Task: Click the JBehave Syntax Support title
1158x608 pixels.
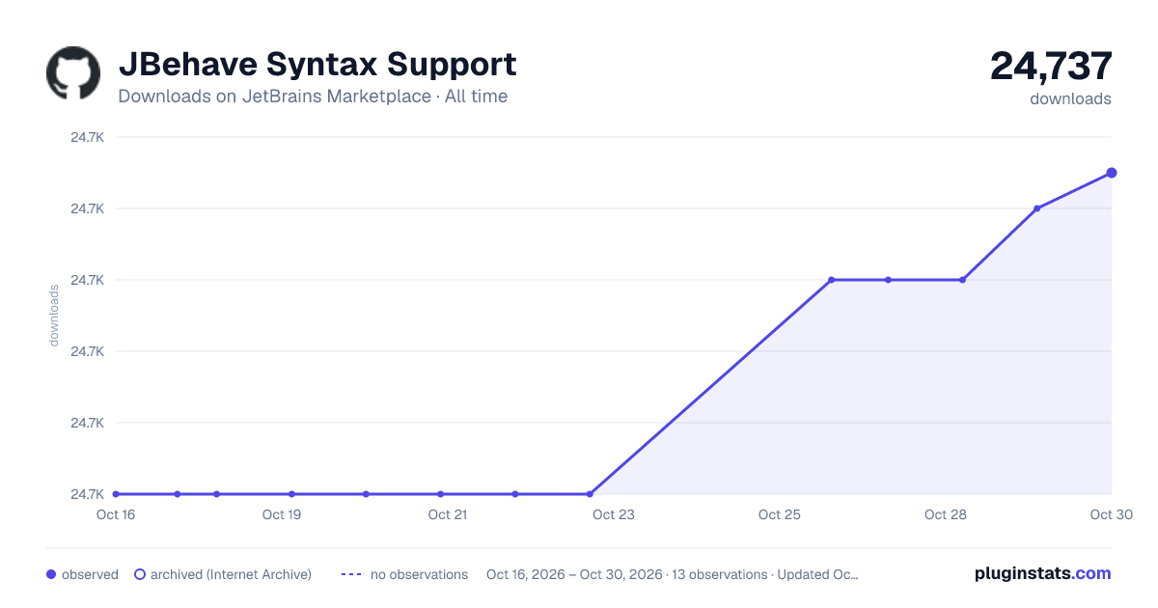Action: click(x=317, y=65)
